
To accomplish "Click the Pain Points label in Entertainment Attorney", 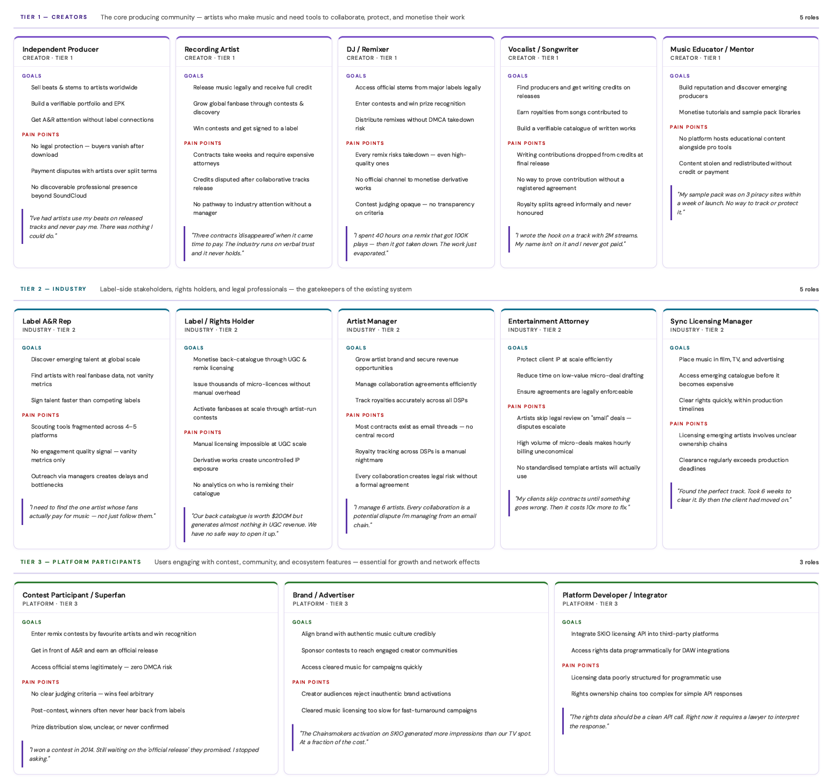I will click(526, 407).
